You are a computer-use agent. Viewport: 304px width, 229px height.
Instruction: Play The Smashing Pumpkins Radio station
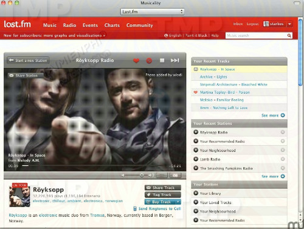pyautogui.click(x=196, y=168)
